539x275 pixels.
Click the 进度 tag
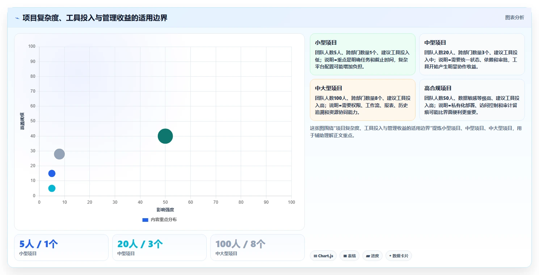coord(372,256)
